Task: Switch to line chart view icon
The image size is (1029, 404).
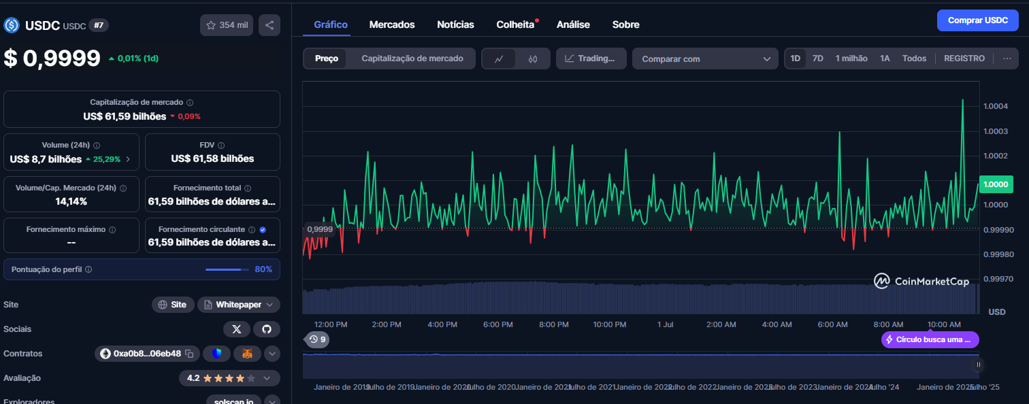Action: coord(499,59)
